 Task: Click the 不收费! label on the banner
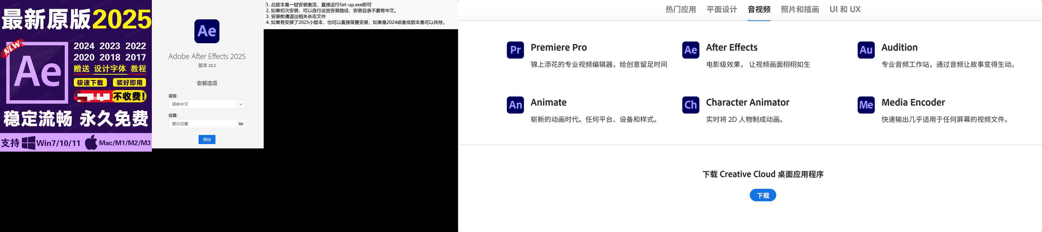tap(129, 96)
